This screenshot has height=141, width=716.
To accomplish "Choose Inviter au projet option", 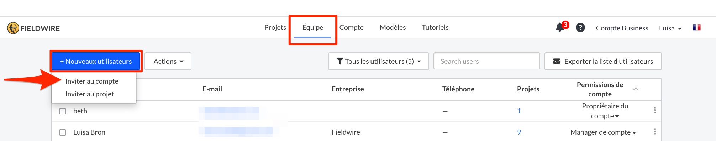I will tap(90, 94).
